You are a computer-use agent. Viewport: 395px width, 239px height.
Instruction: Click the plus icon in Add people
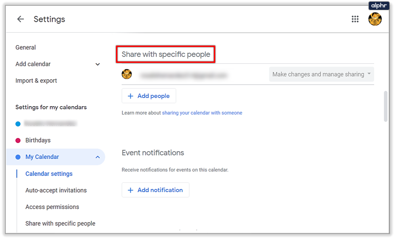[x=130, y=96]
